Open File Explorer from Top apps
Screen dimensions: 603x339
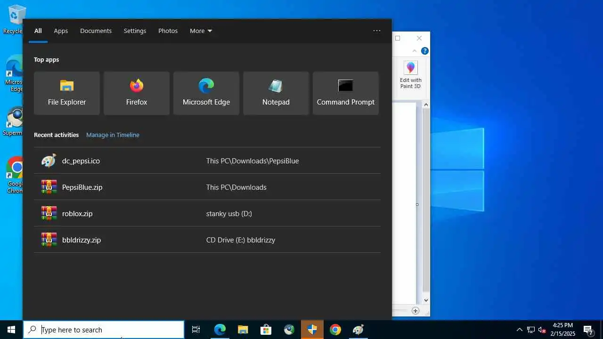coord(67,93)
